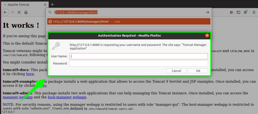Toggle the sidebar view icon
Image resolution: width=258 pixels, height=114 pixels.
pos(238,12)
